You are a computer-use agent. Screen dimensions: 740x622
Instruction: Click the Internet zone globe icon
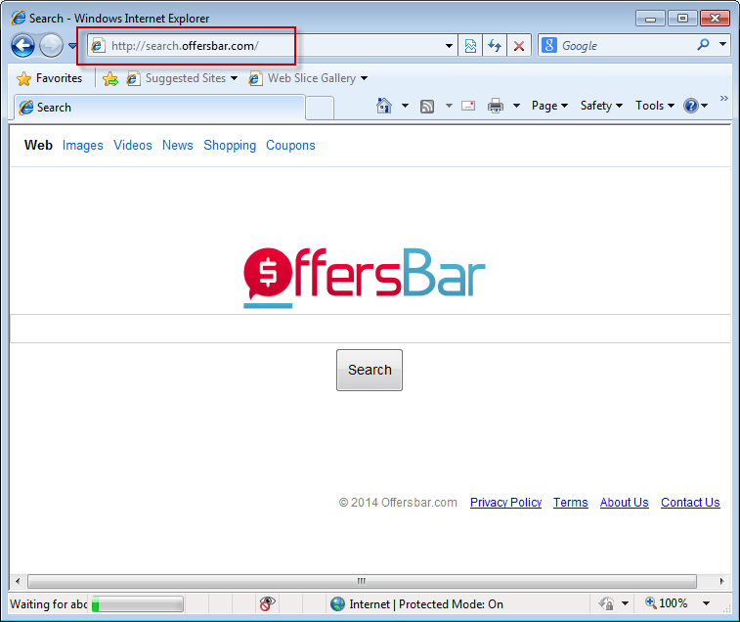click(337, 604)
